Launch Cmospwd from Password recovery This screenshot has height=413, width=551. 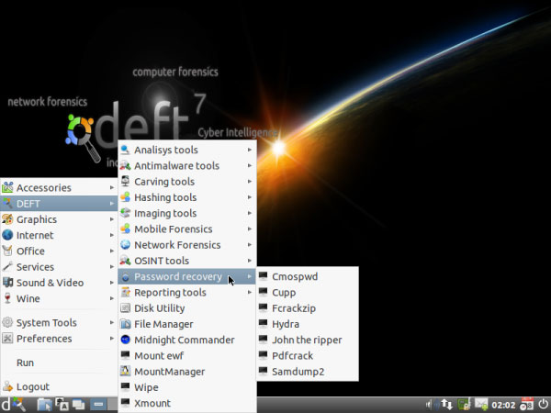pyautogui.click(x=308, y=276)
